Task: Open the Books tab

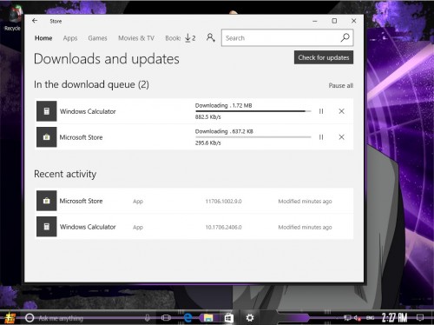Action: (173, 38)
